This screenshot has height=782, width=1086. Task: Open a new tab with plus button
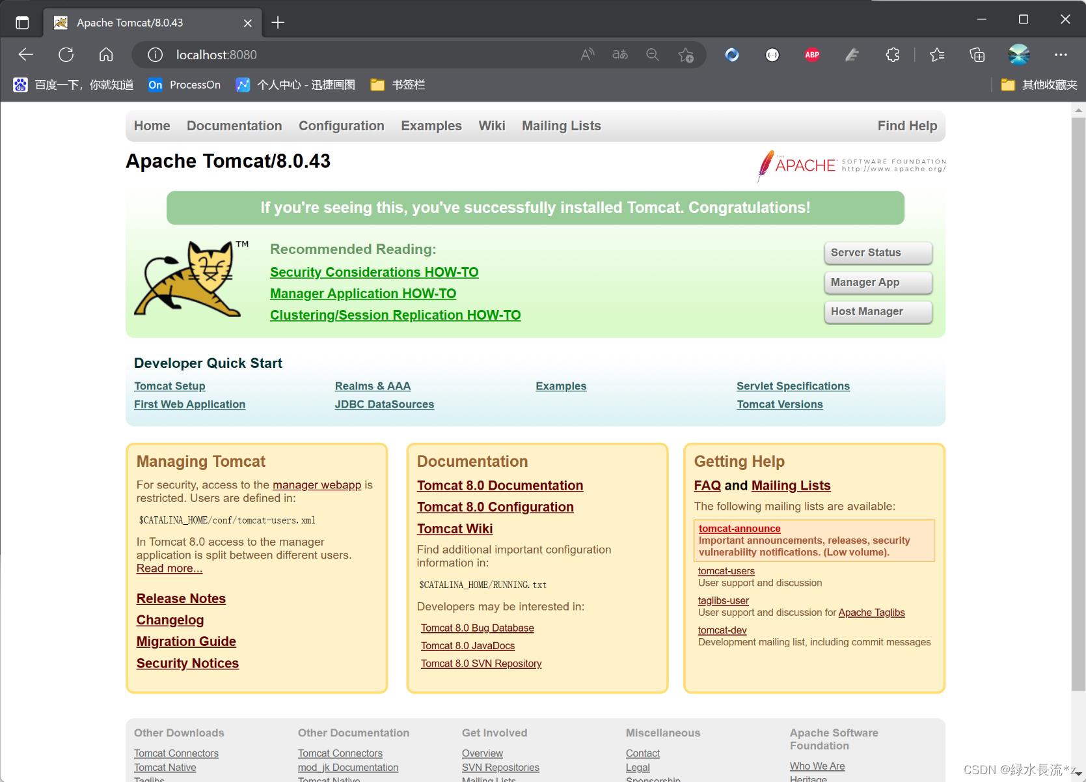(278, 23)
